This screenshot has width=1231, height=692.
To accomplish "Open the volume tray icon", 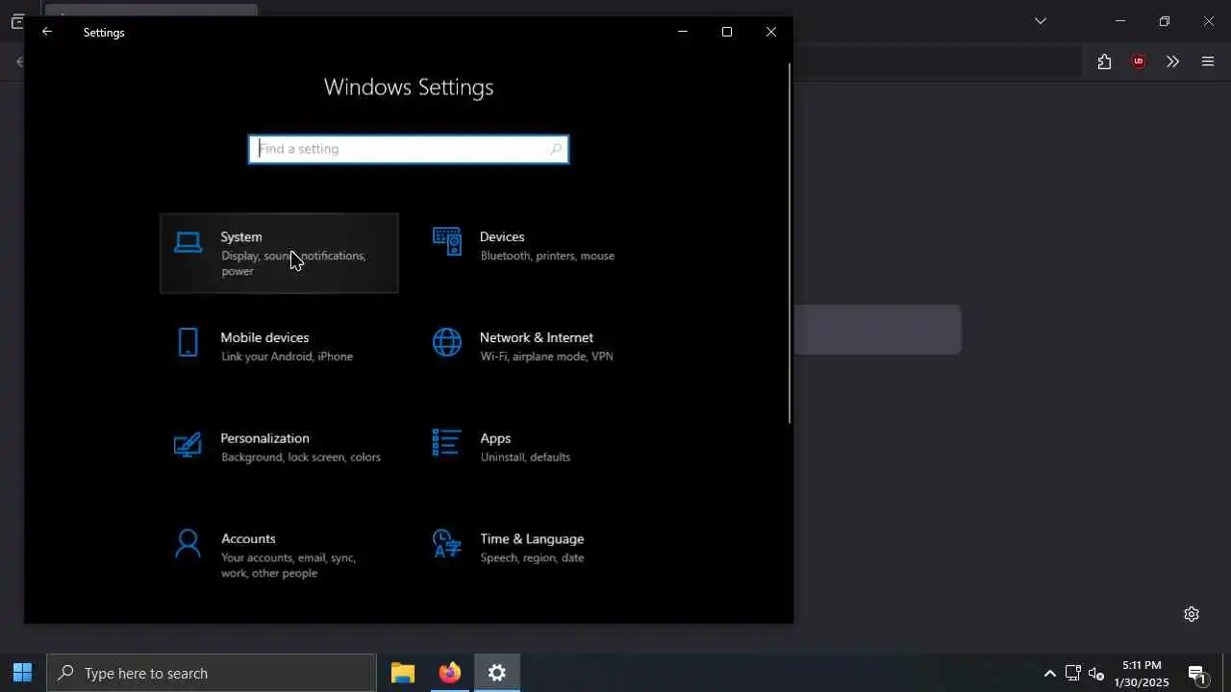I will point(1096,674).
